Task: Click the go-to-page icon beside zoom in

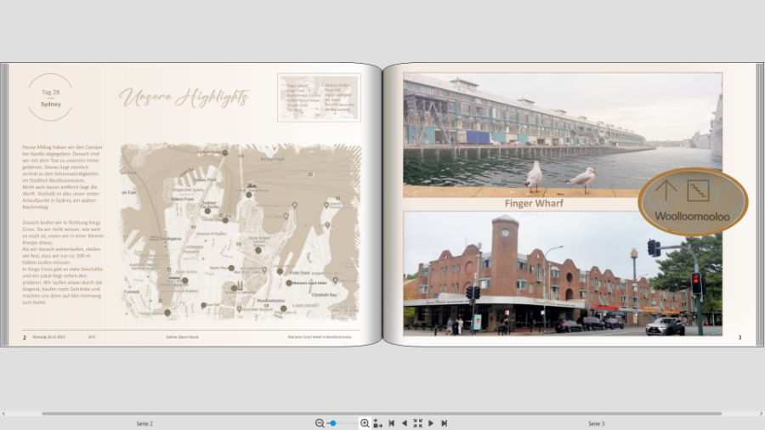Action: [x=377, y=423]
